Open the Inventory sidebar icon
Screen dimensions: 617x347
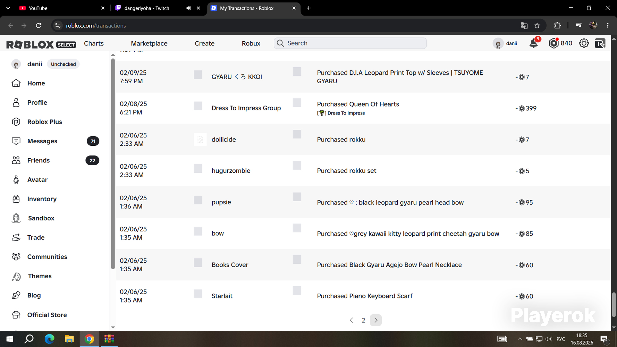click(16, 199)
